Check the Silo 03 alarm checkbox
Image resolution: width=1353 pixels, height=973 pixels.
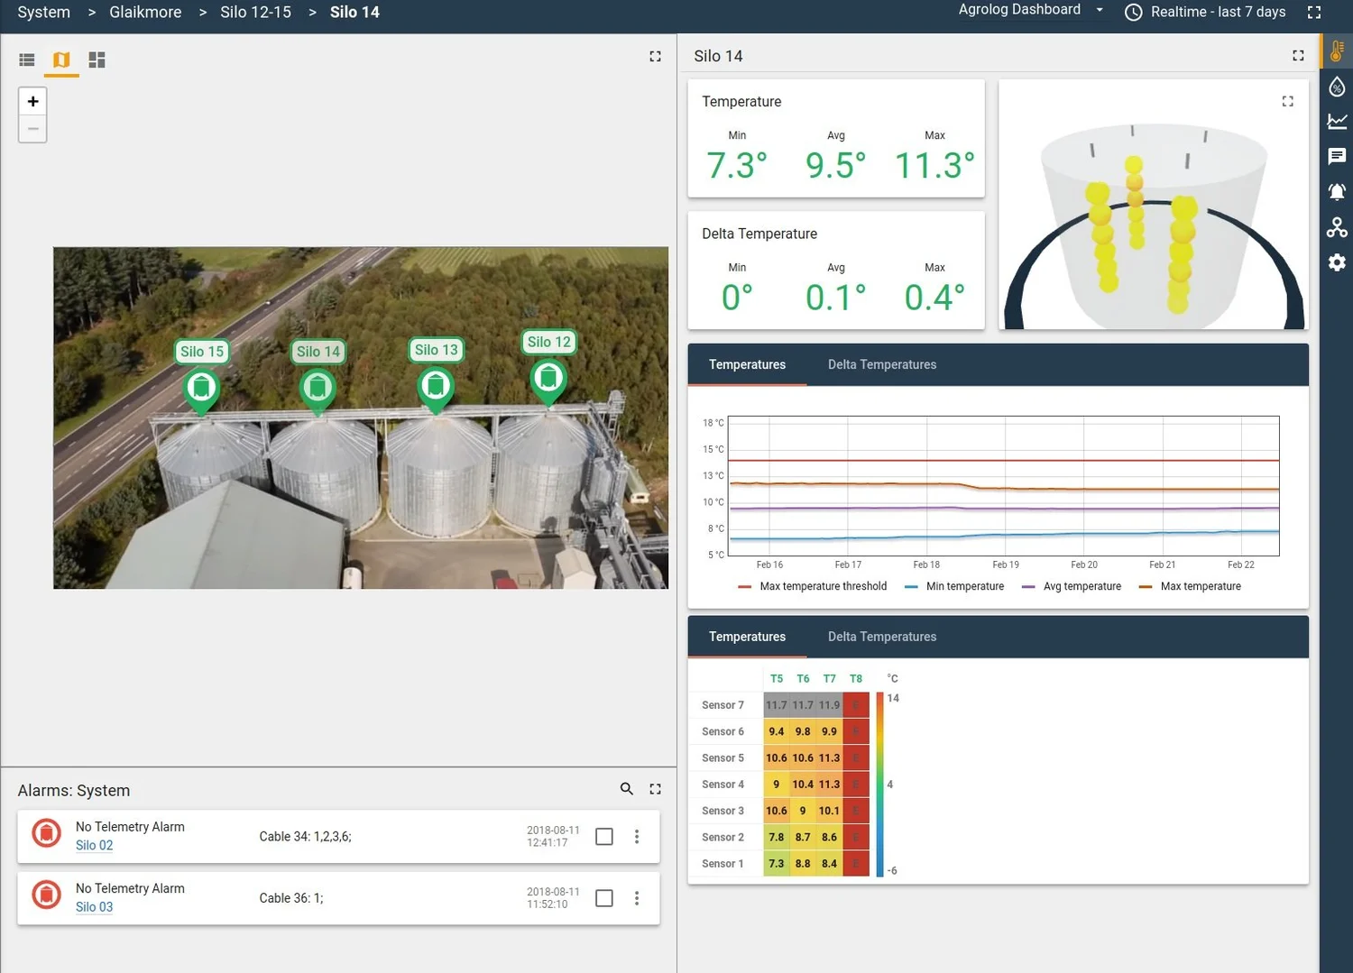[603, 897]
